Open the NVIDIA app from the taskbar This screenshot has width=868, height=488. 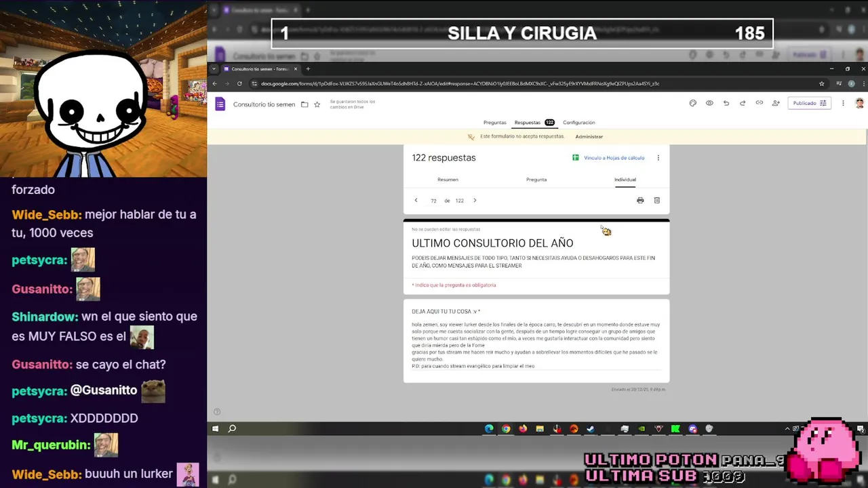pyautogui.click(x=642, y=428)
